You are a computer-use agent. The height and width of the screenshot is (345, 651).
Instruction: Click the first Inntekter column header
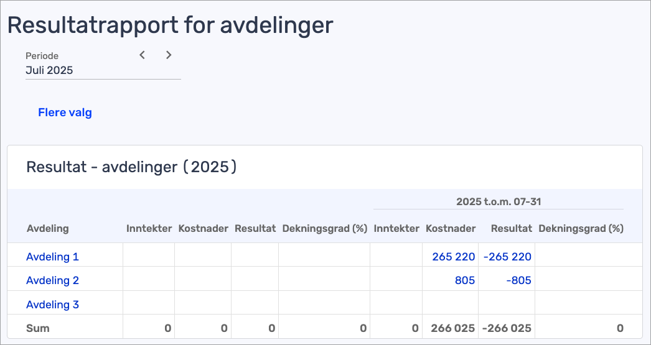(x=149, y=228)
